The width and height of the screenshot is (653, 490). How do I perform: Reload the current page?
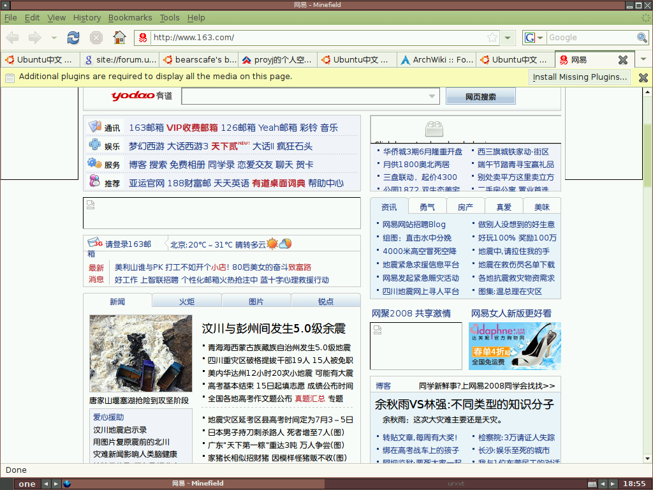(73, 38)
